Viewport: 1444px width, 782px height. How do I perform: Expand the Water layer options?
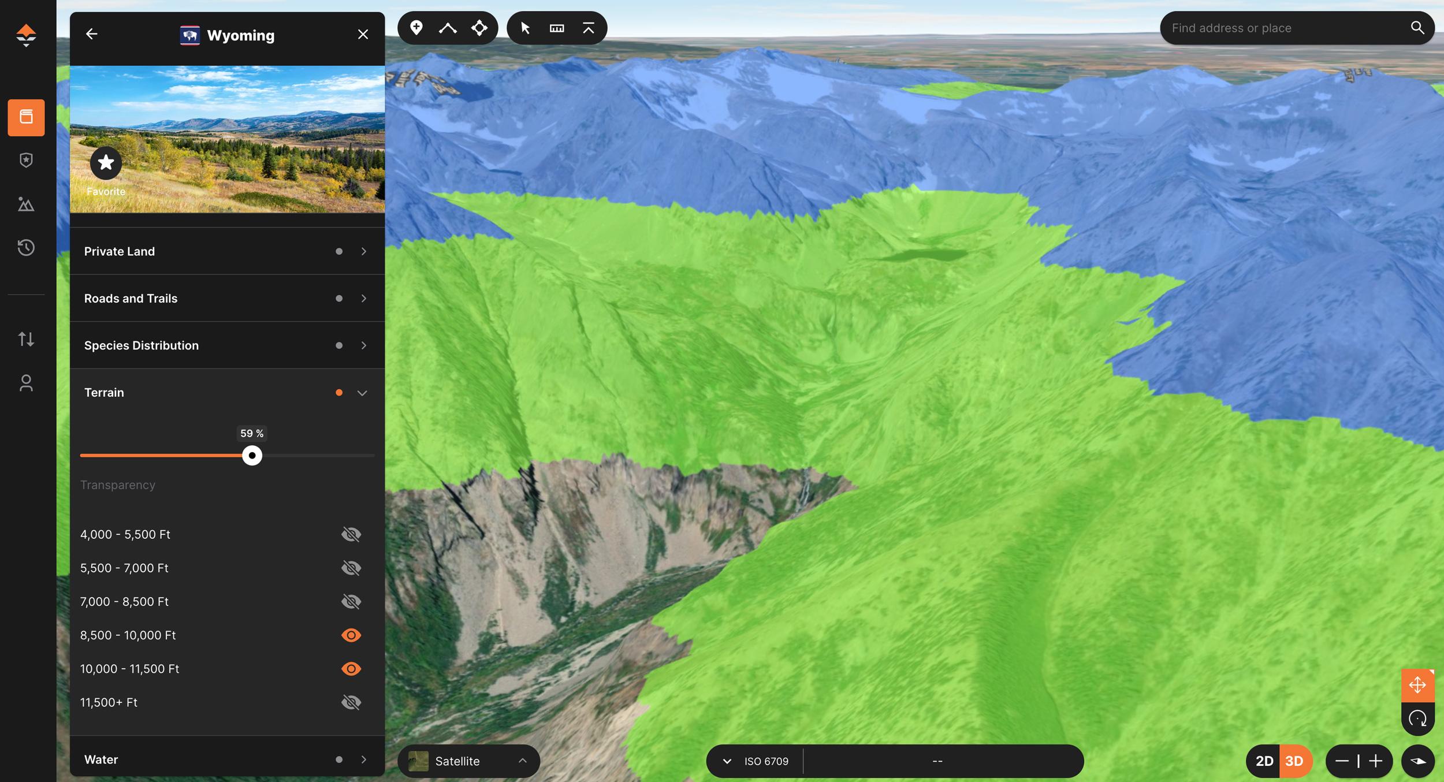(x=364, y=759)
